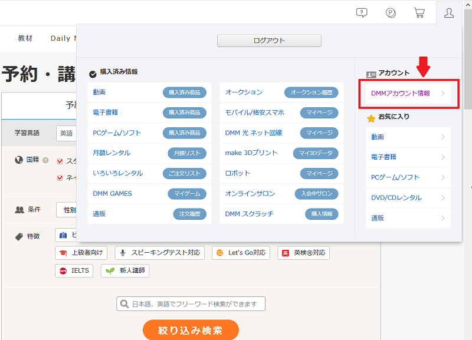The height and width of the screenshot is (340, 472).
Task: Select the 新人講師 feature tag
Action: click(125, 271)
